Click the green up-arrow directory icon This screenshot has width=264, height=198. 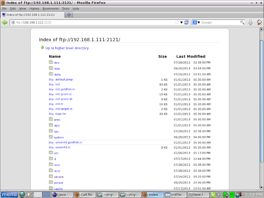(x=42, y=48)
